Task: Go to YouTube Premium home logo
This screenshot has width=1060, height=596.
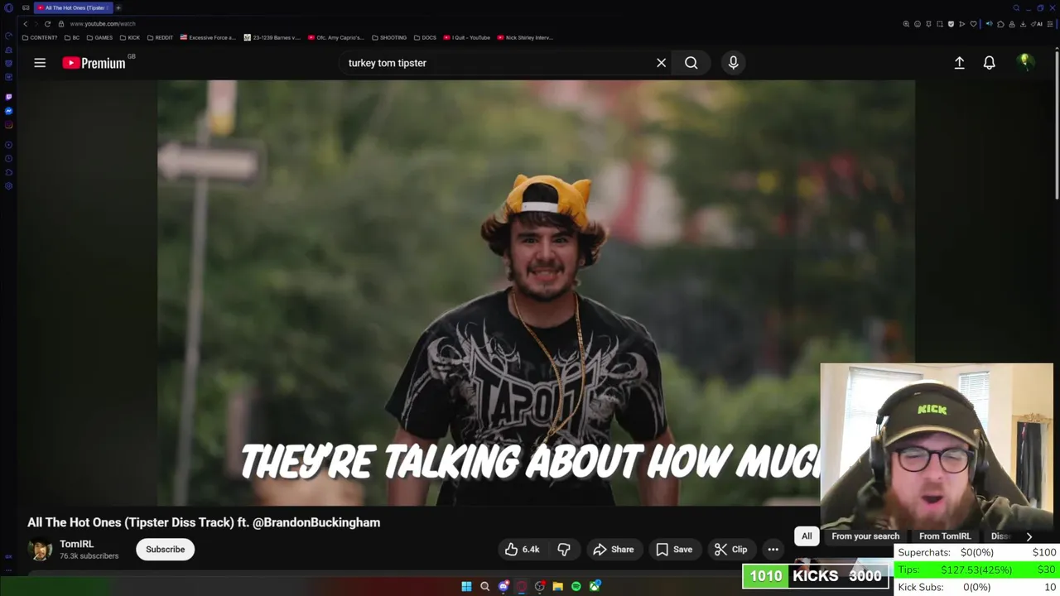Action: [x=94, y=63]
